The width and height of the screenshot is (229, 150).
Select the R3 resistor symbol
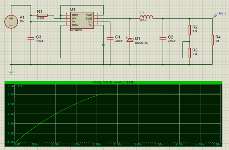pos(189,53)
